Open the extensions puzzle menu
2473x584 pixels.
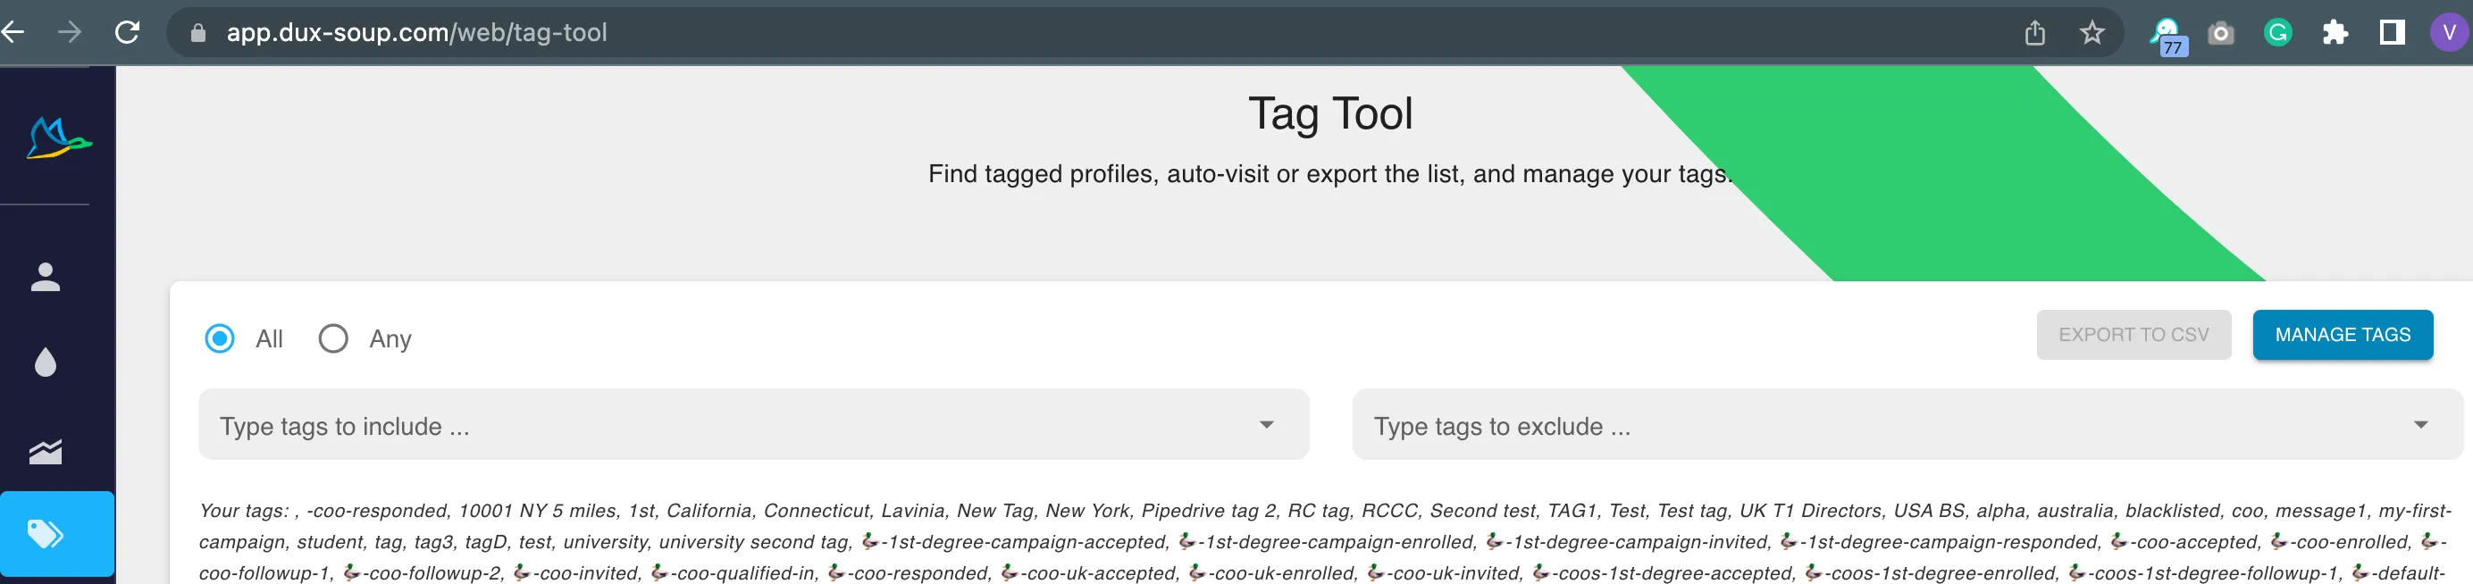2335,33
